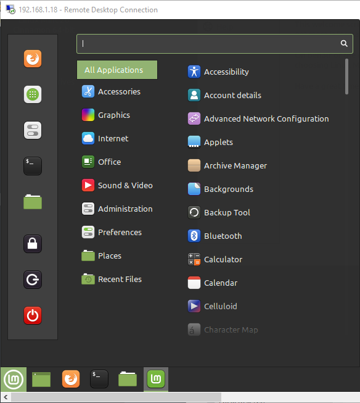The height and width of the screenshot is (403, 360).
Task: Launch Firefox from the favorites sidebar
Action: 33,59
